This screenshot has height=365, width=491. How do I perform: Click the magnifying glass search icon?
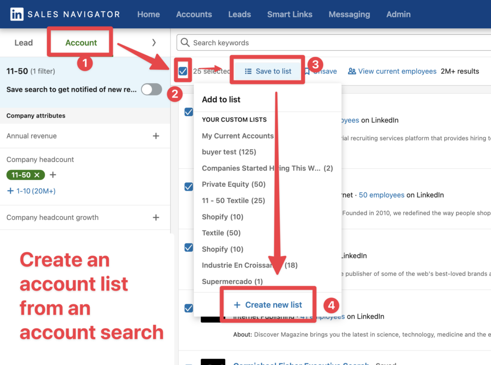185,43
